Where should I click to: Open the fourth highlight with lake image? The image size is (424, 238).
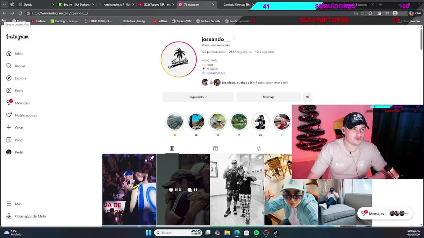(239, 122)
